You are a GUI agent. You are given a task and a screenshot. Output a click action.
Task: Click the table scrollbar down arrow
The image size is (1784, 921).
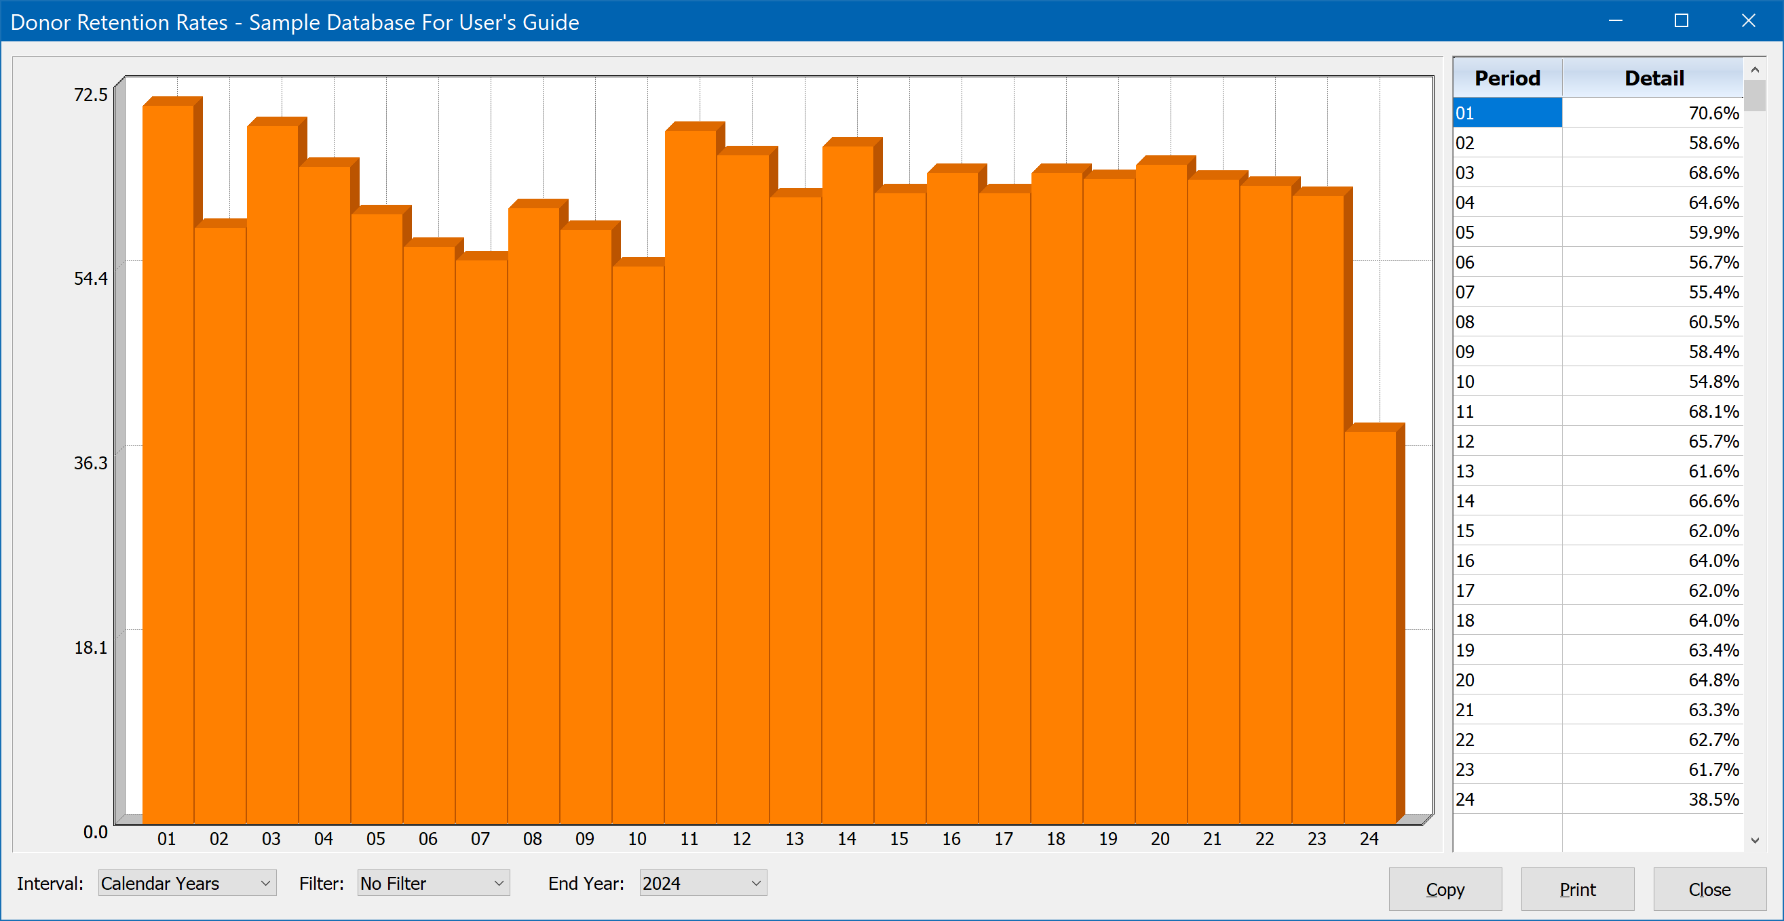[1755, 840]
